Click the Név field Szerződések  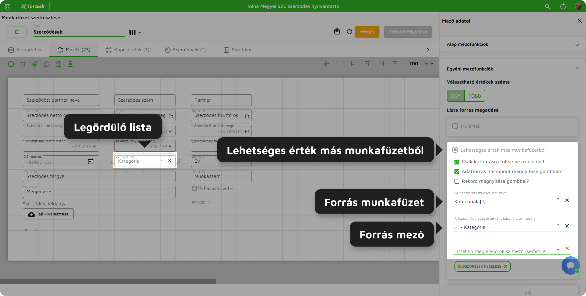pyautogui.click(x=79, y=32)
